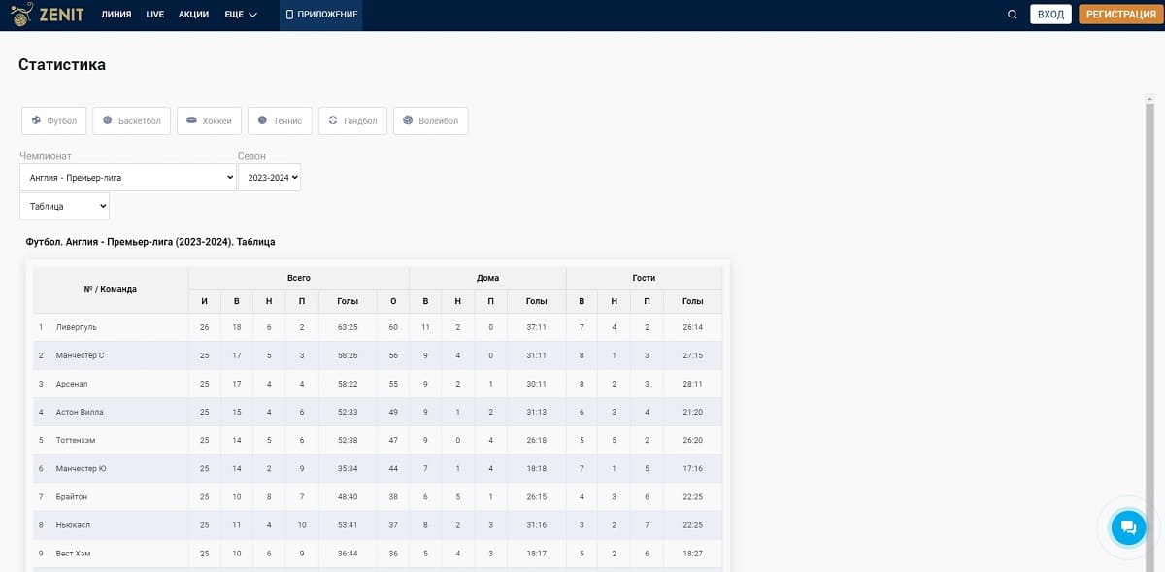Open the search magnifier icon

(x=1013, y=15)
